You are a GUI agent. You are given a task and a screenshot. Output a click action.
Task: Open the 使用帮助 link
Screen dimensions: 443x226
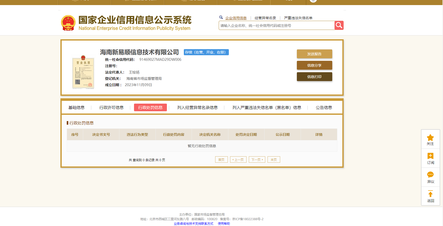click(x=224, y=223)
